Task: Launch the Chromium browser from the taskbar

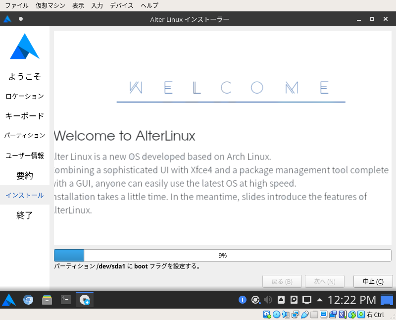Action: pyautogui.click(x=28, y=300)
